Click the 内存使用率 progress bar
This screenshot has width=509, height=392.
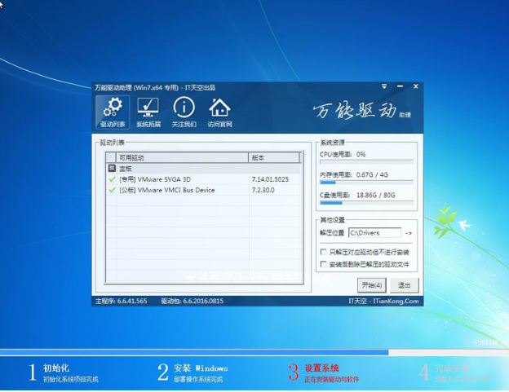coord(366,183)
